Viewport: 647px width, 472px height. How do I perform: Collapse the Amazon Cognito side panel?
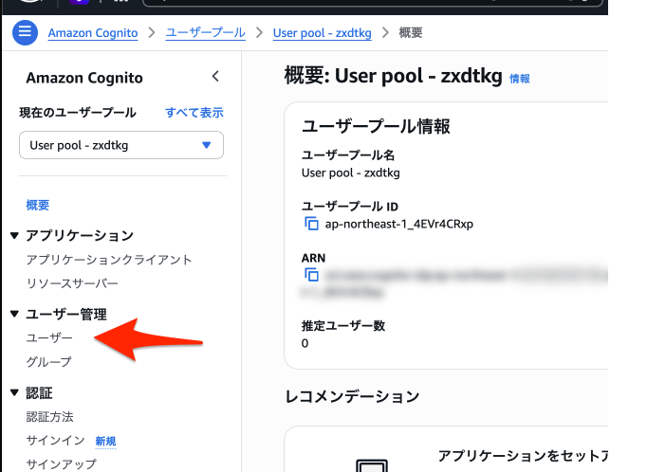point(215,76)
